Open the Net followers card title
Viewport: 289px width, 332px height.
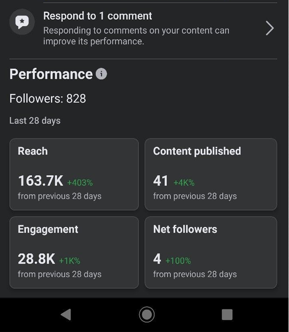click(x=185, y=229)
